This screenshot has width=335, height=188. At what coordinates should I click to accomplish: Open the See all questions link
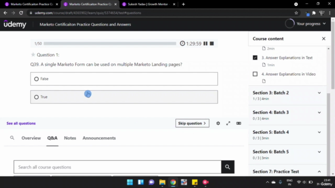click(21, 123)
